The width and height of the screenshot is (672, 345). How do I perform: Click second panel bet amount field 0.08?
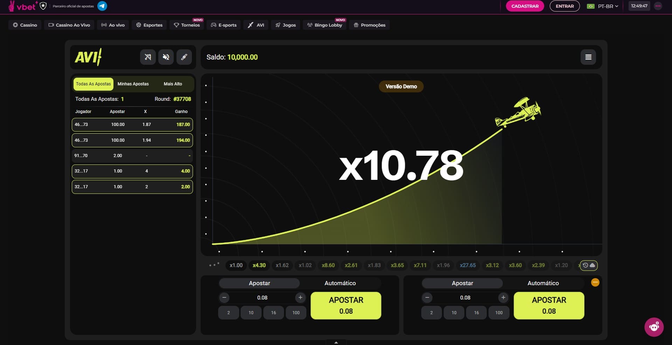tap(465, 298)
